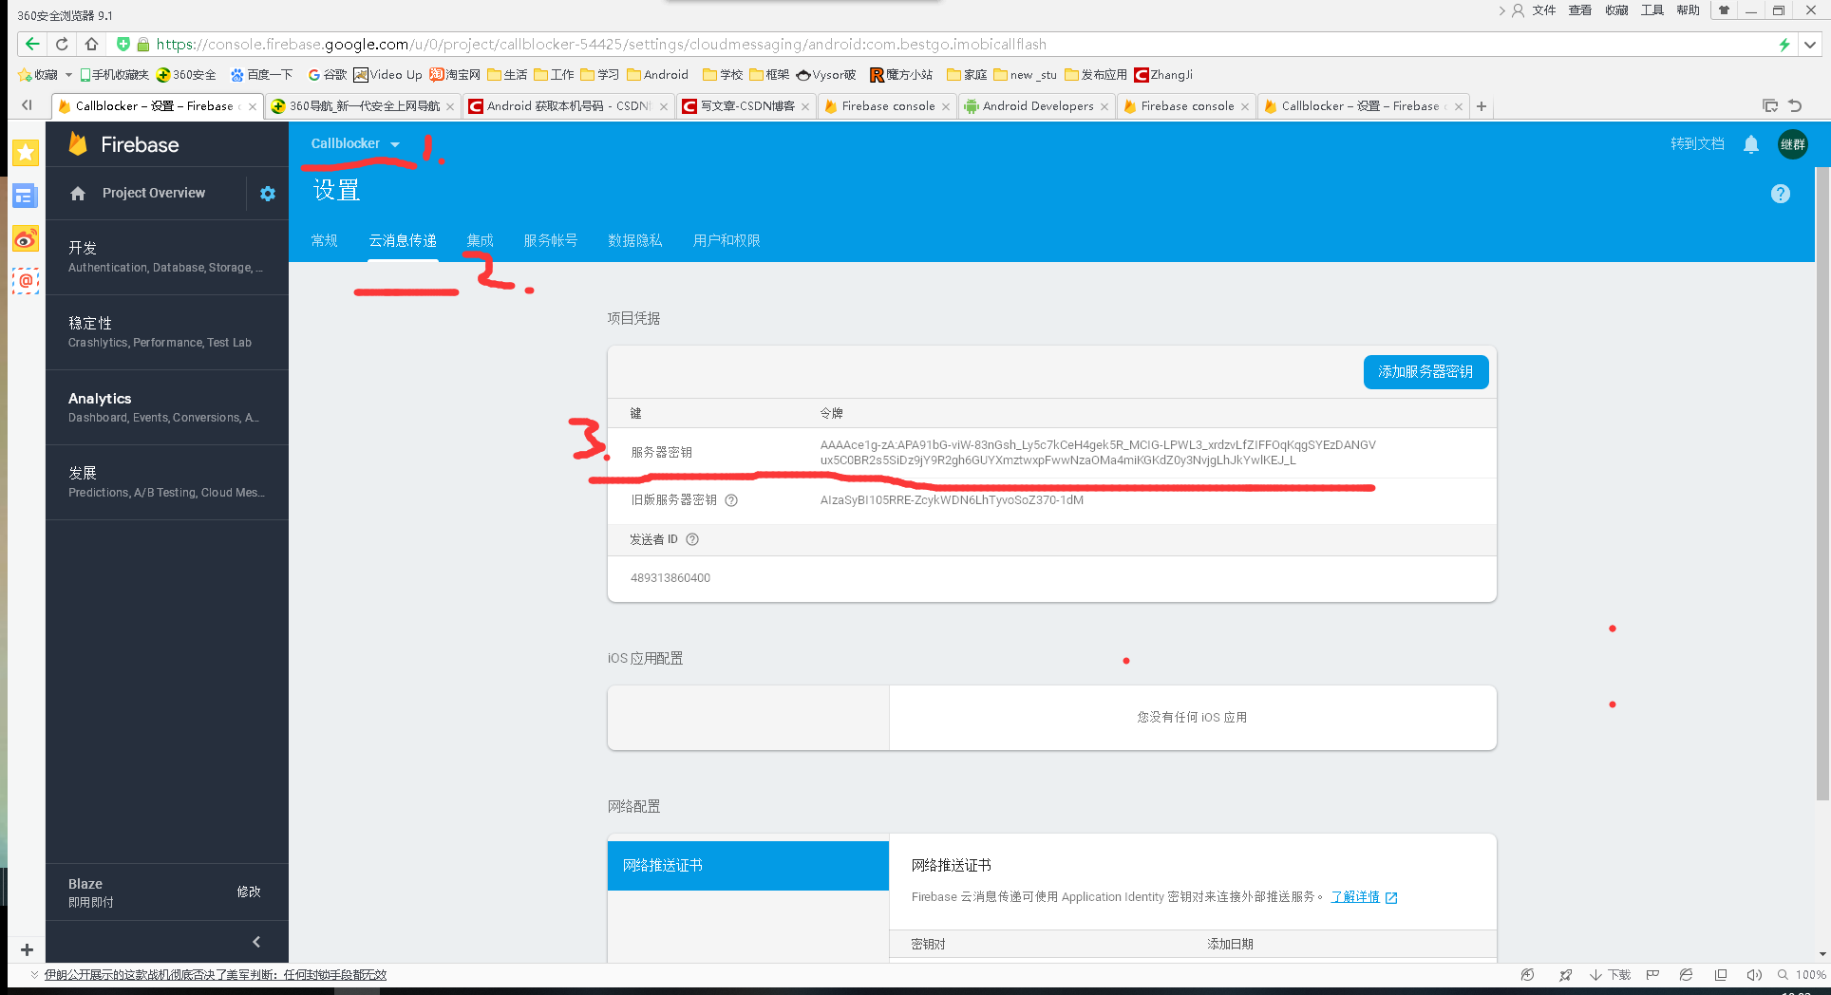The width and height of the screenshot is (1831, 995).
Task: Go to browser home page icon
Action: 91,44
